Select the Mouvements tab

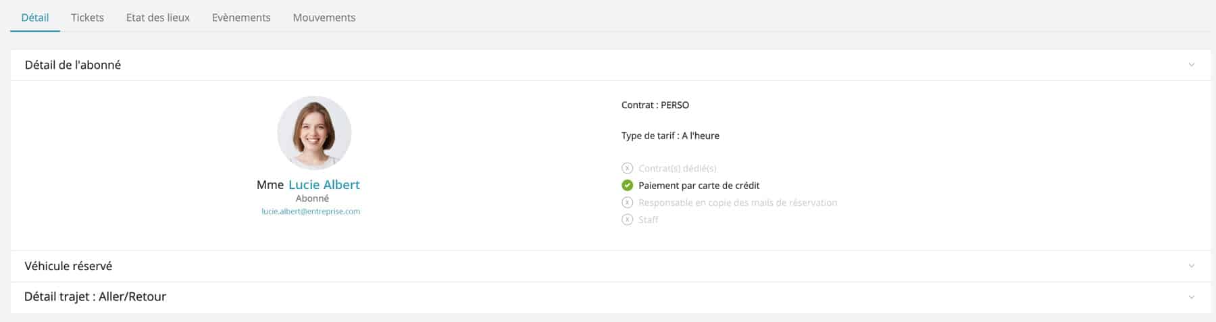tap(324, 18)
